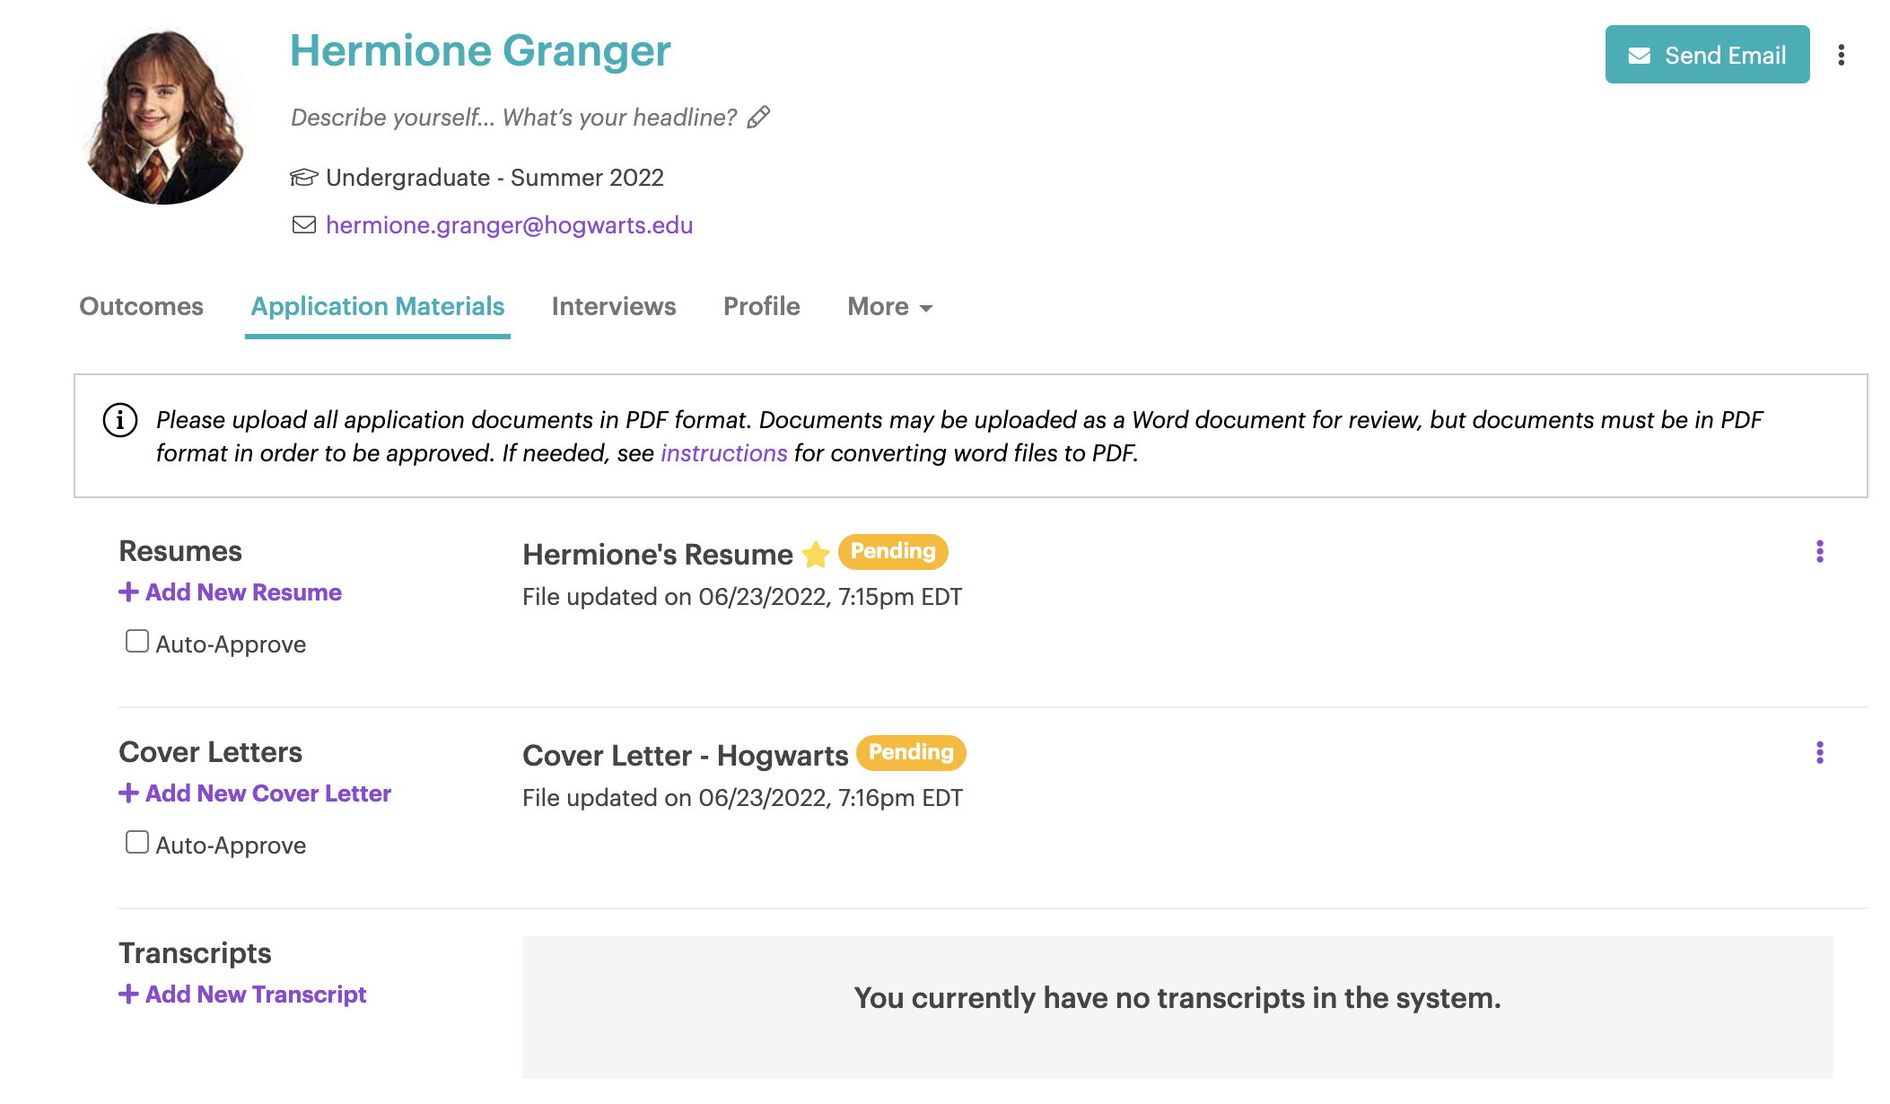Click Hermione Granger's profile photo

pos(164,117)
